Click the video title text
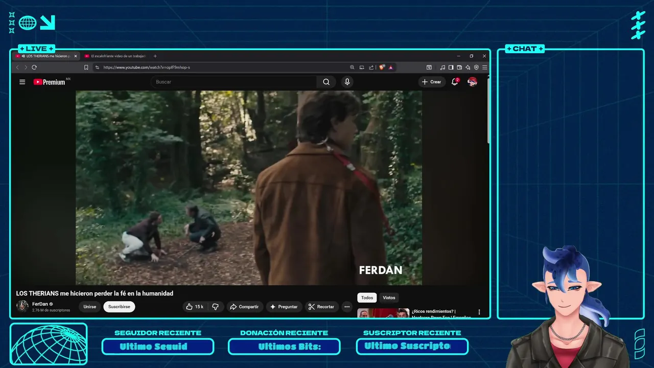The image size is (654, 368). [x=95, y=293]
